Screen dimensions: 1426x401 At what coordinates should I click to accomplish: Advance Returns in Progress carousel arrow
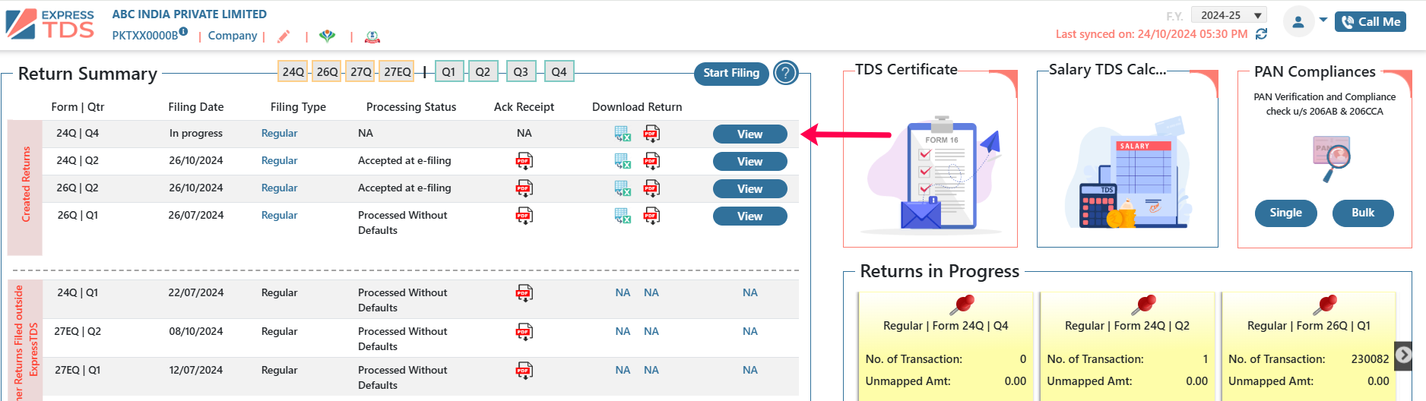(1404, 355)
